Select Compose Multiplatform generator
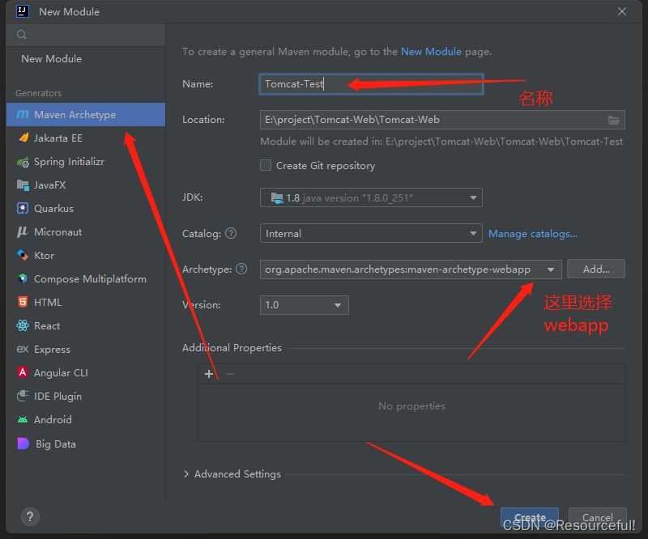Viewport: 648px width, 539px height. click(86, 278)
